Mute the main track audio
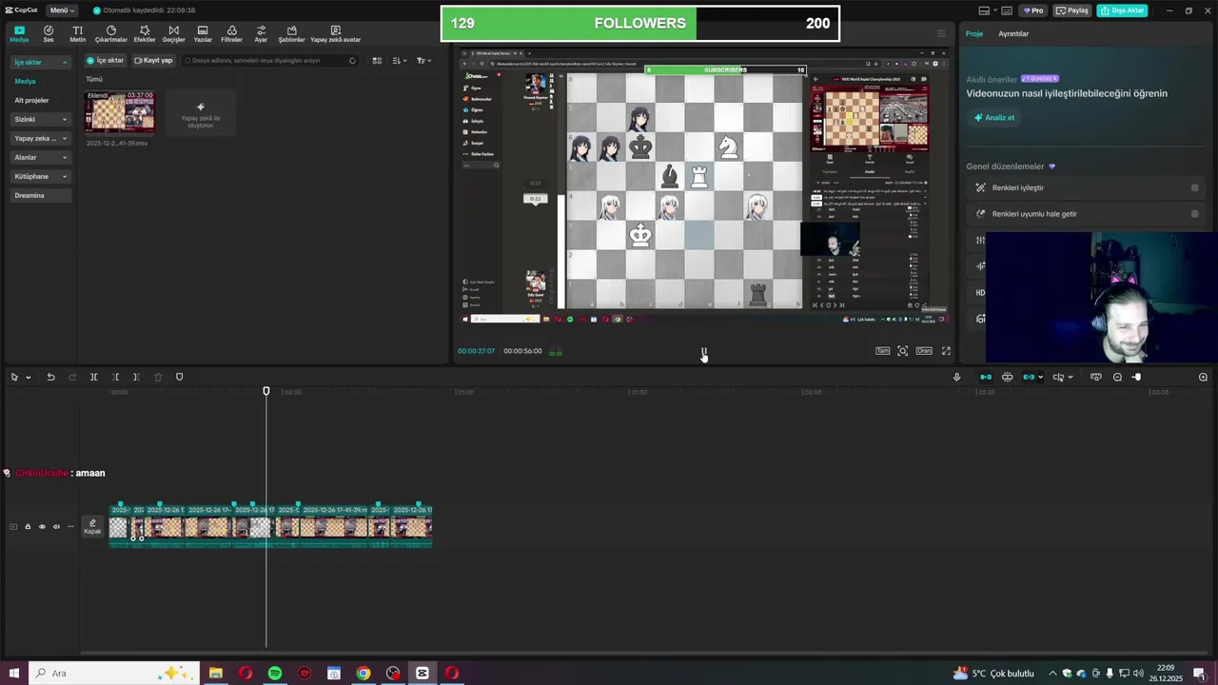Screen dimensions: 1218x685 [55, 526]
